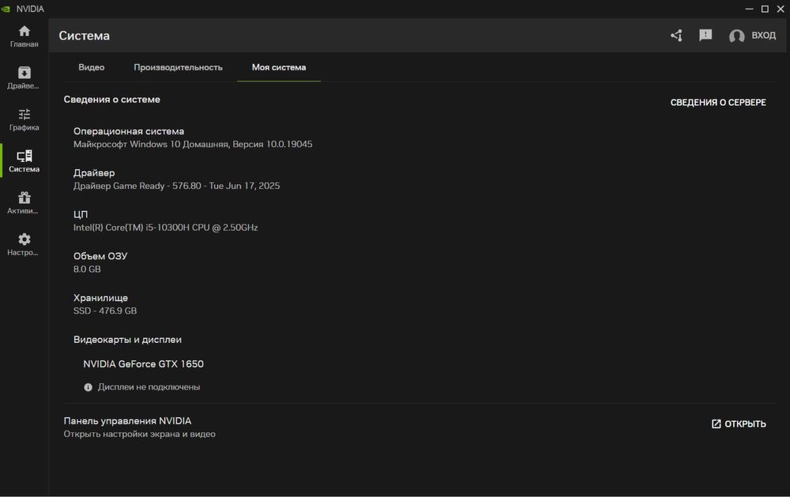Viewport: 790px width, 497px height.
Task: Open the feedback exclamation icon
Action: [x=705, y=36]
